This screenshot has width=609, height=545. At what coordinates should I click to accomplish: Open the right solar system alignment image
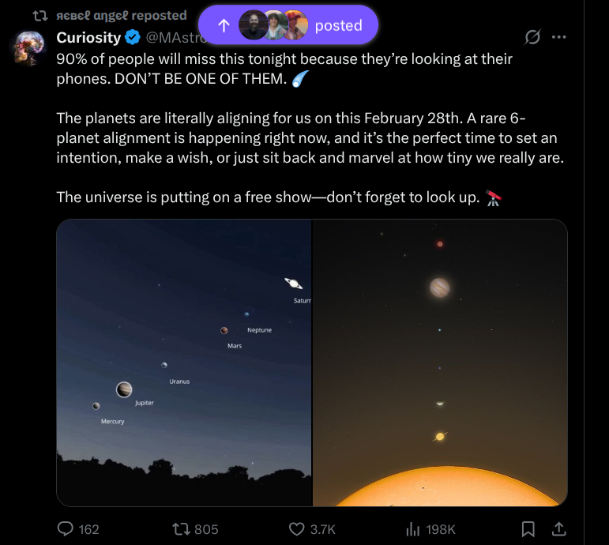tap(440, 363)
